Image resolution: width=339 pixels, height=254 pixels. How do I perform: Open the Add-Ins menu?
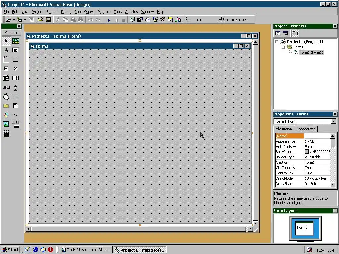(x=131, y=12)
